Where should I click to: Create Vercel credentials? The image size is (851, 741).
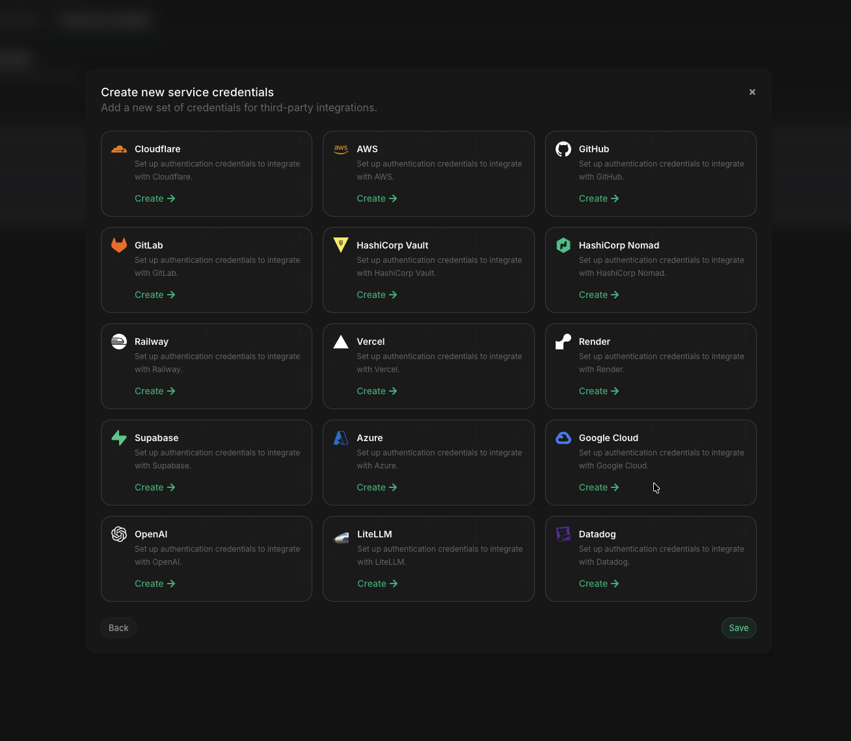coord(377,391)
